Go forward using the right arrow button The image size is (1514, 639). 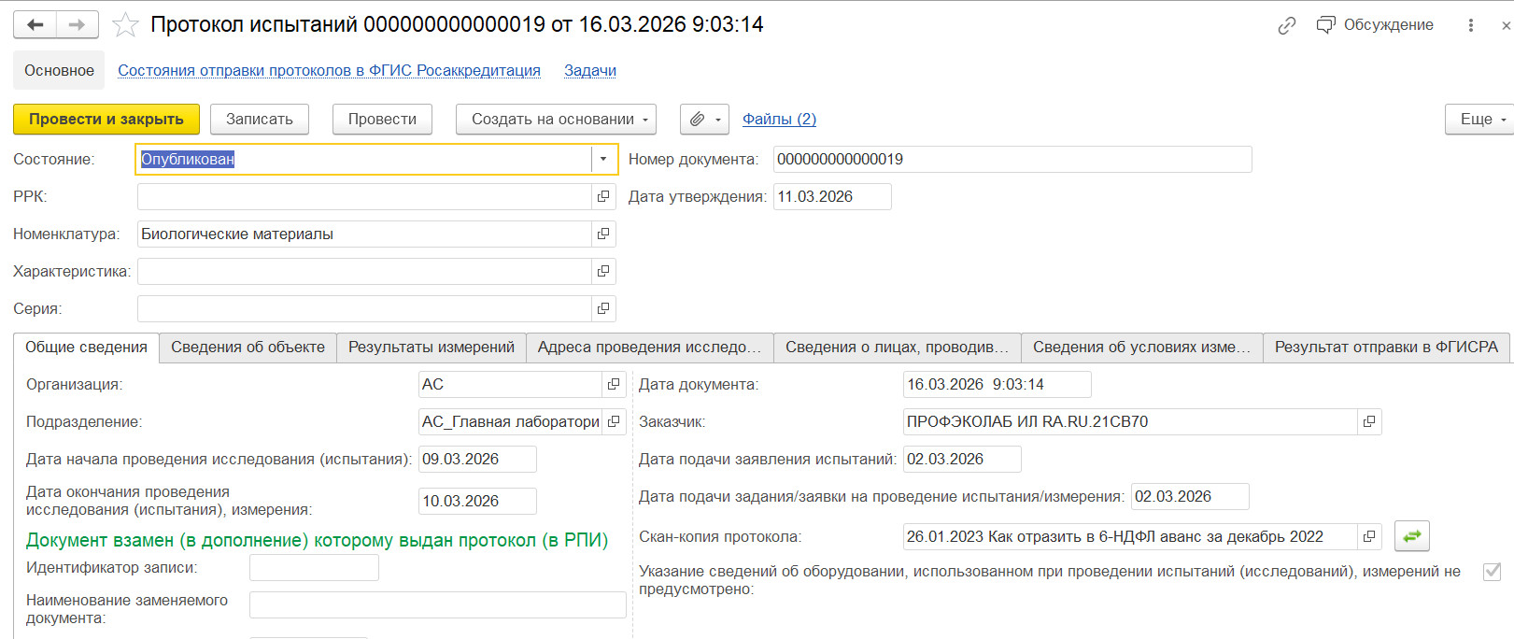pyautogui.click(x=78, y=24)
